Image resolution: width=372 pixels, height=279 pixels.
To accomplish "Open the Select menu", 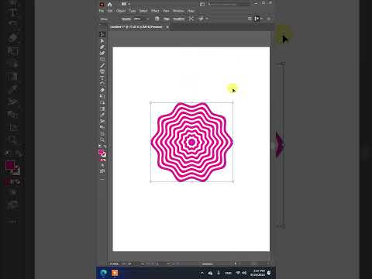I will click(x=143, y=11).
